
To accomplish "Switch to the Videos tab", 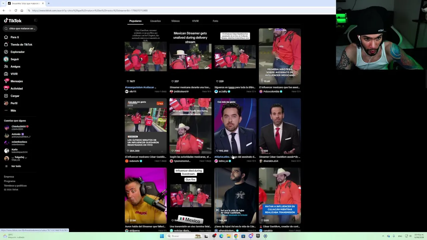I will (175, 21).
